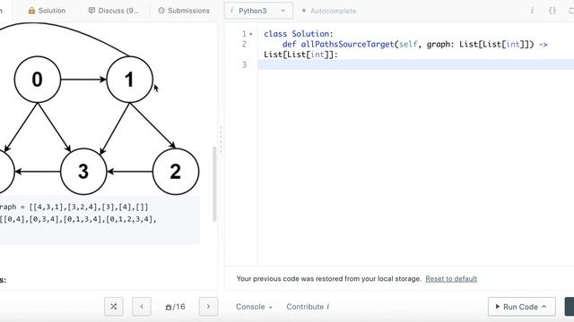Click the allPathsSourceTarget method name
The height and width of the screenshot is (322, 574).
coord(347,44)
